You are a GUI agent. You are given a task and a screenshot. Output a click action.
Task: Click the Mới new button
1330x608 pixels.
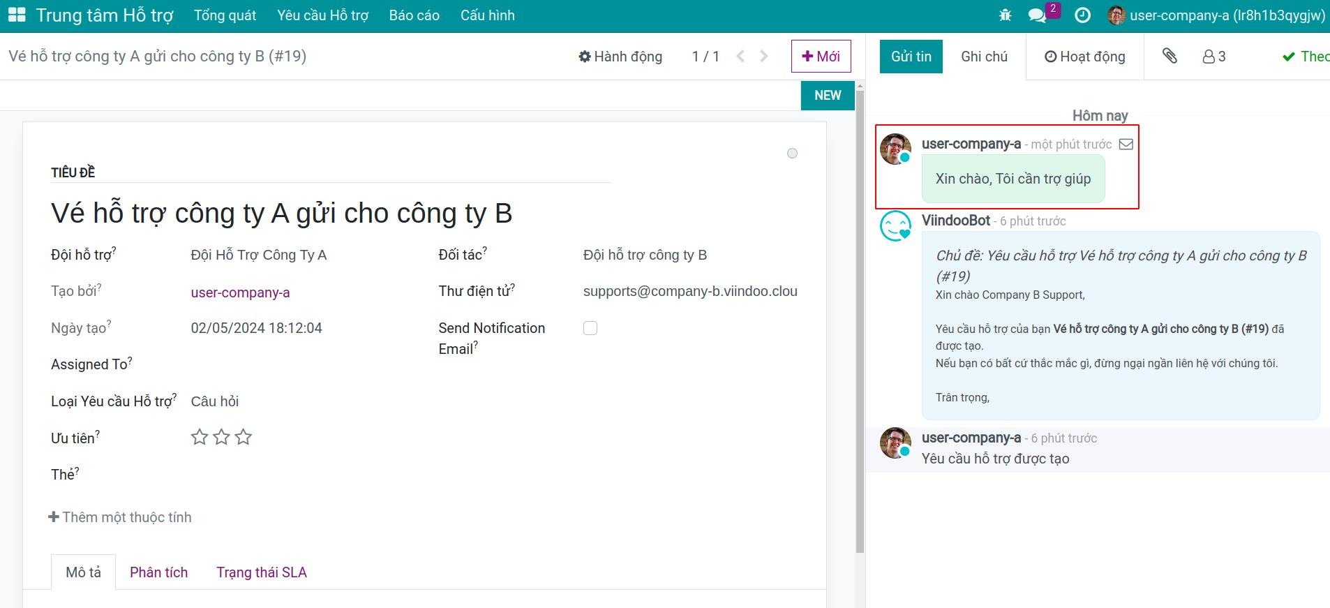pyautogui.click(x=821, y=57)
